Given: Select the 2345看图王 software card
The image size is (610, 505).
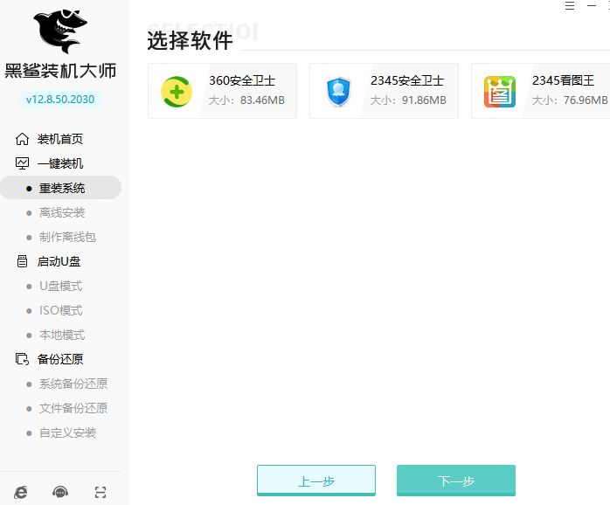Looking at the screenshot, I should point(541,91).
